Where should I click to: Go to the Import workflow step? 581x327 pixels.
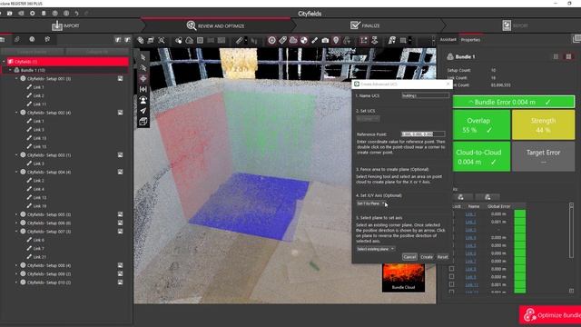click(65, 25)
